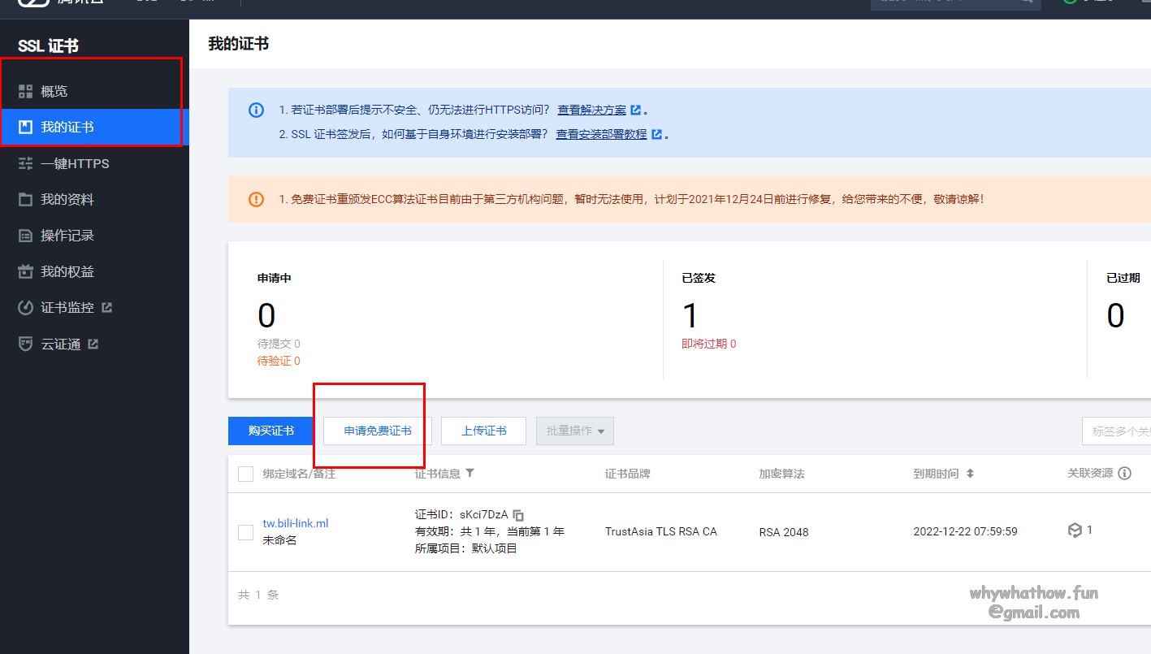This screenshot has width=1151, height=654.
Task: Click the copy icon beside certificate ID sKci7DzA
Action: coord(519,515)
